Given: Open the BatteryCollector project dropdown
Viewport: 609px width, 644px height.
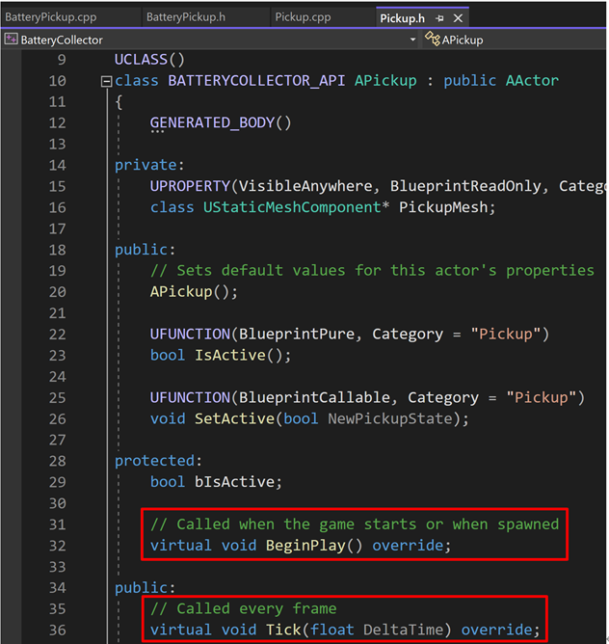Looking at the screenshot, I should click(x=412, y=40).
